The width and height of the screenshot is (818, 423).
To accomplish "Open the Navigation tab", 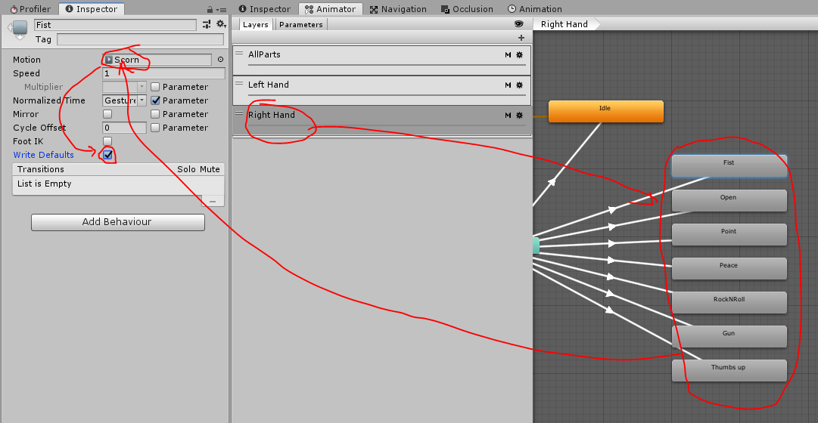I will click(399, 9).
